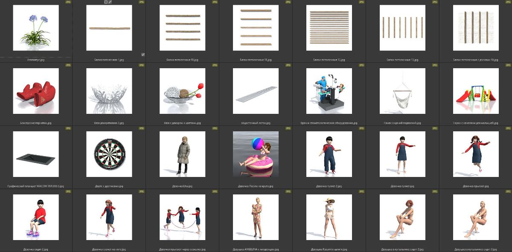Click the filename label Водосточный лоток.jpg

[256, 123]
